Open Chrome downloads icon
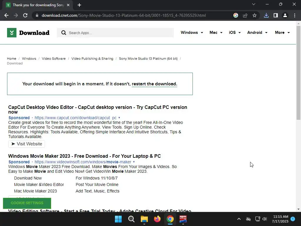 click(x=266, y=15)
